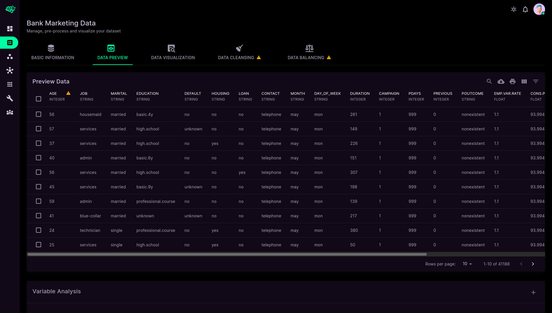Click the balance scales icon

309,48
